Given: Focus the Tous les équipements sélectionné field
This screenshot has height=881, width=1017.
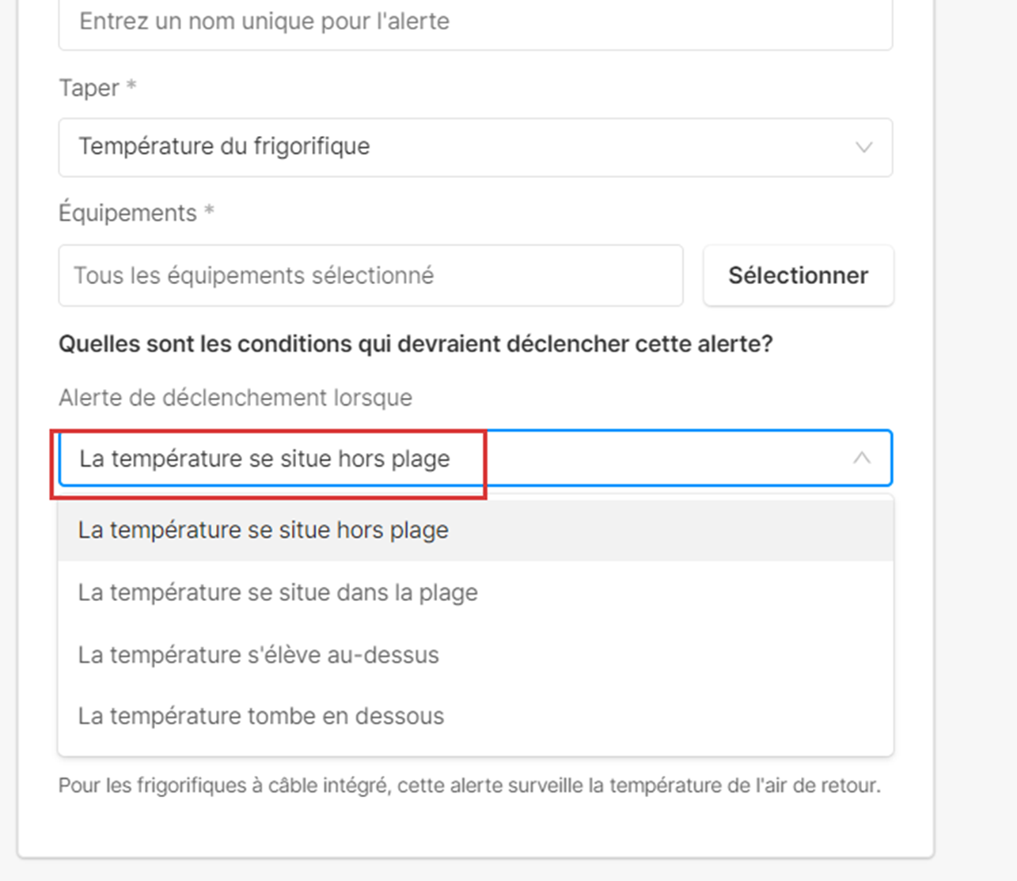Looking at the screenshot, I should coord(370,275).
